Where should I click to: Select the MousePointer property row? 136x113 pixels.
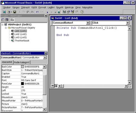point(22,101)
